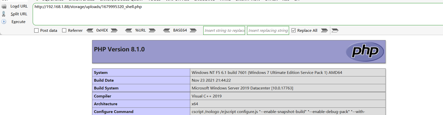
Task: Focus the URL text area with shell.php address
Action: point(238,14)
